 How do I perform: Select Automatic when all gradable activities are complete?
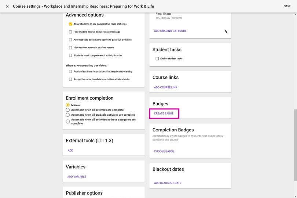[x=67, y=115]
